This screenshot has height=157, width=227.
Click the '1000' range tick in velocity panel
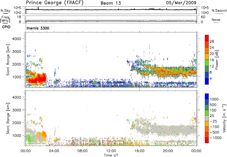(x=16, y=135)
